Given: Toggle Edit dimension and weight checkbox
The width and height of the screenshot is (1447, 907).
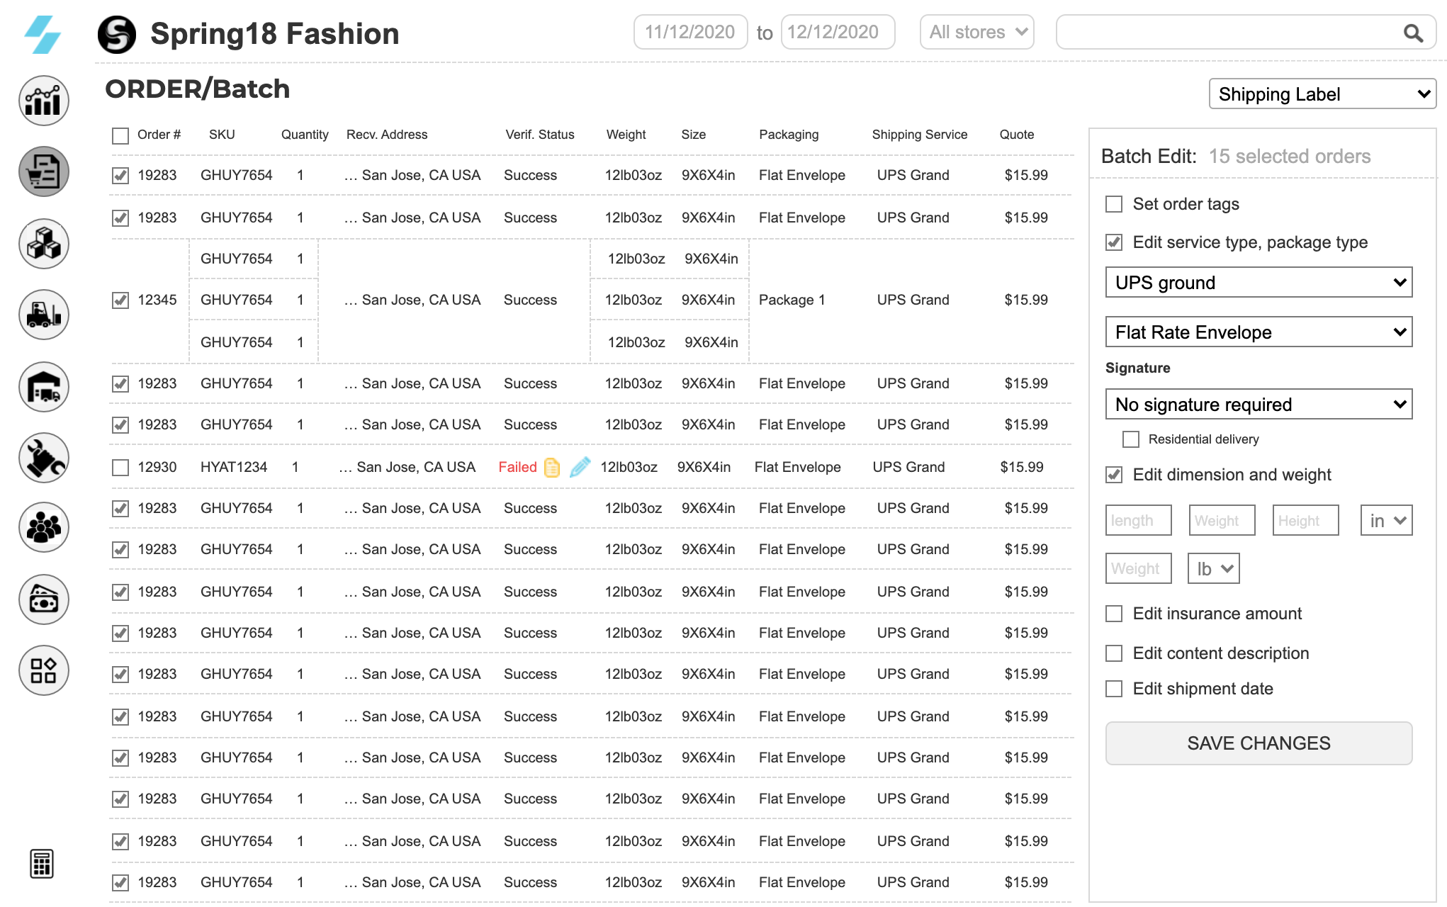Looking at the screenshot, I should 1114,475.
